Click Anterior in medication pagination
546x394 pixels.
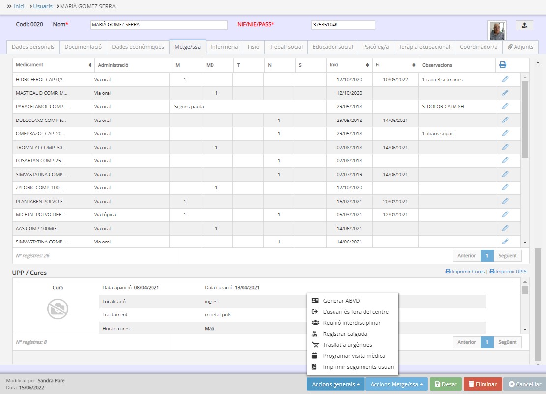[x=467, y=255]
